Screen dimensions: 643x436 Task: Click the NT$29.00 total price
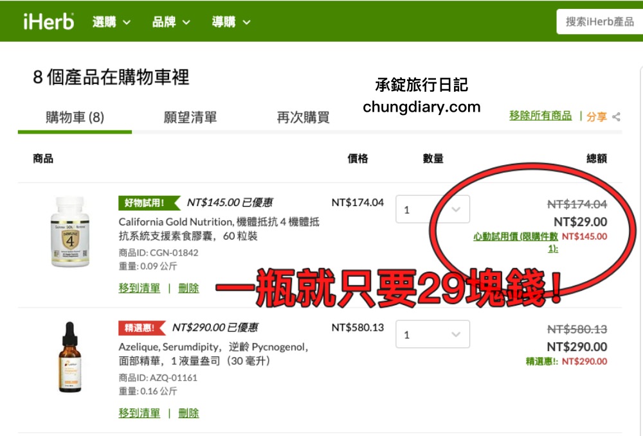click(x=580, y=222)
